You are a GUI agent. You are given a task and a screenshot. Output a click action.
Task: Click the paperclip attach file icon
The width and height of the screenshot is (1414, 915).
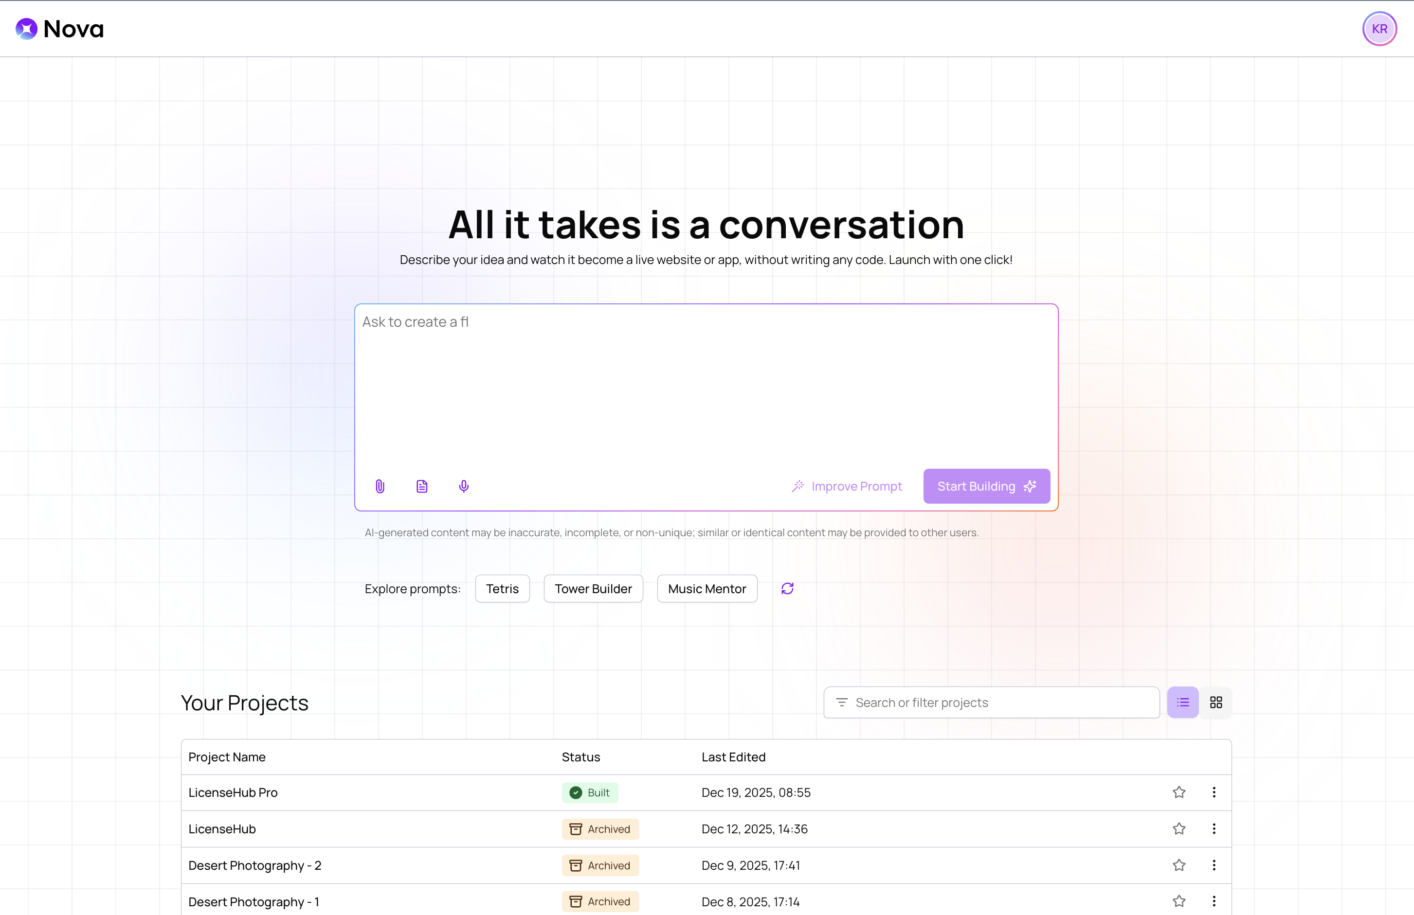click(x=380, y=486)
